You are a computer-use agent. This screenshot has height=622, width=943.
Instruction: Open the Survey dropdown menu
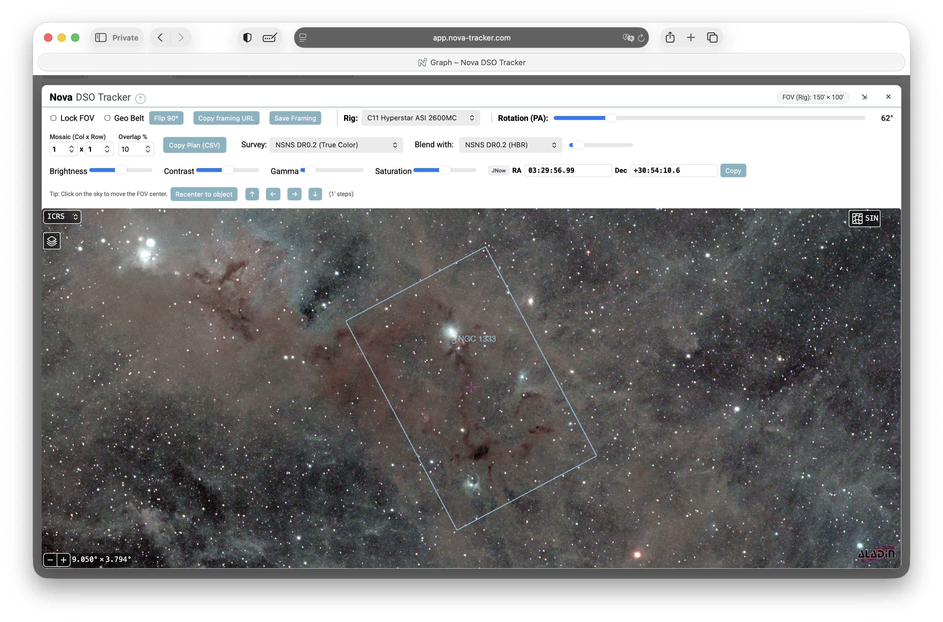pos(336,145)
